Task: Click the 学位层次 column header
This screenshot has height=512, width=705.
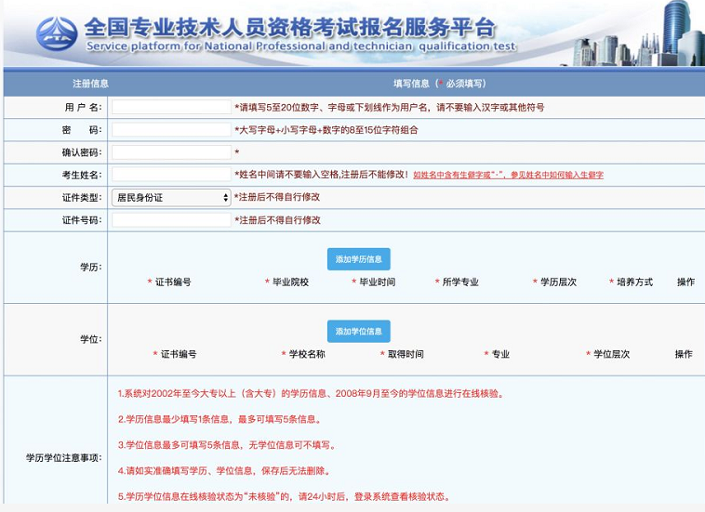Action: [611, 354]
